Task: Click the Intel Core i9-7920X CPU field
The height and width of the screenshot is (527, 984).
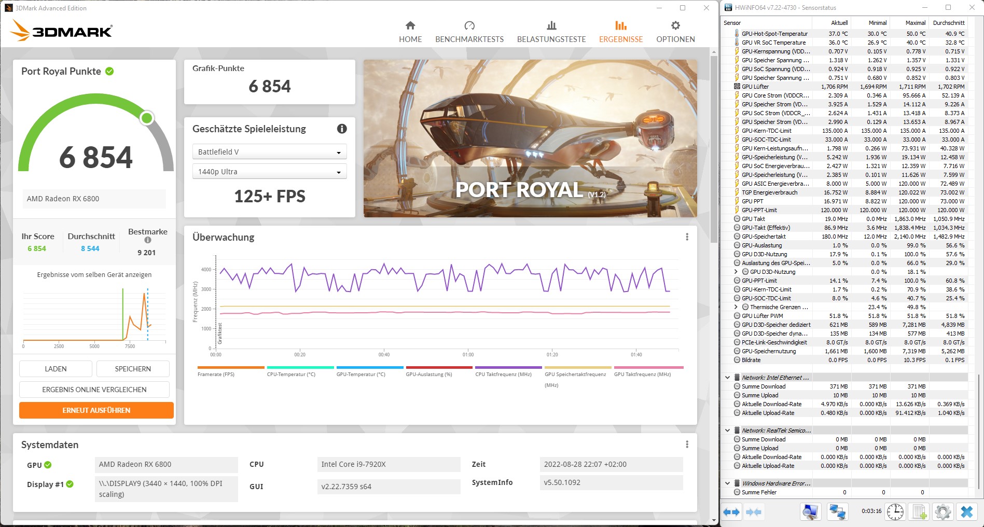Action: pos(389,464)
